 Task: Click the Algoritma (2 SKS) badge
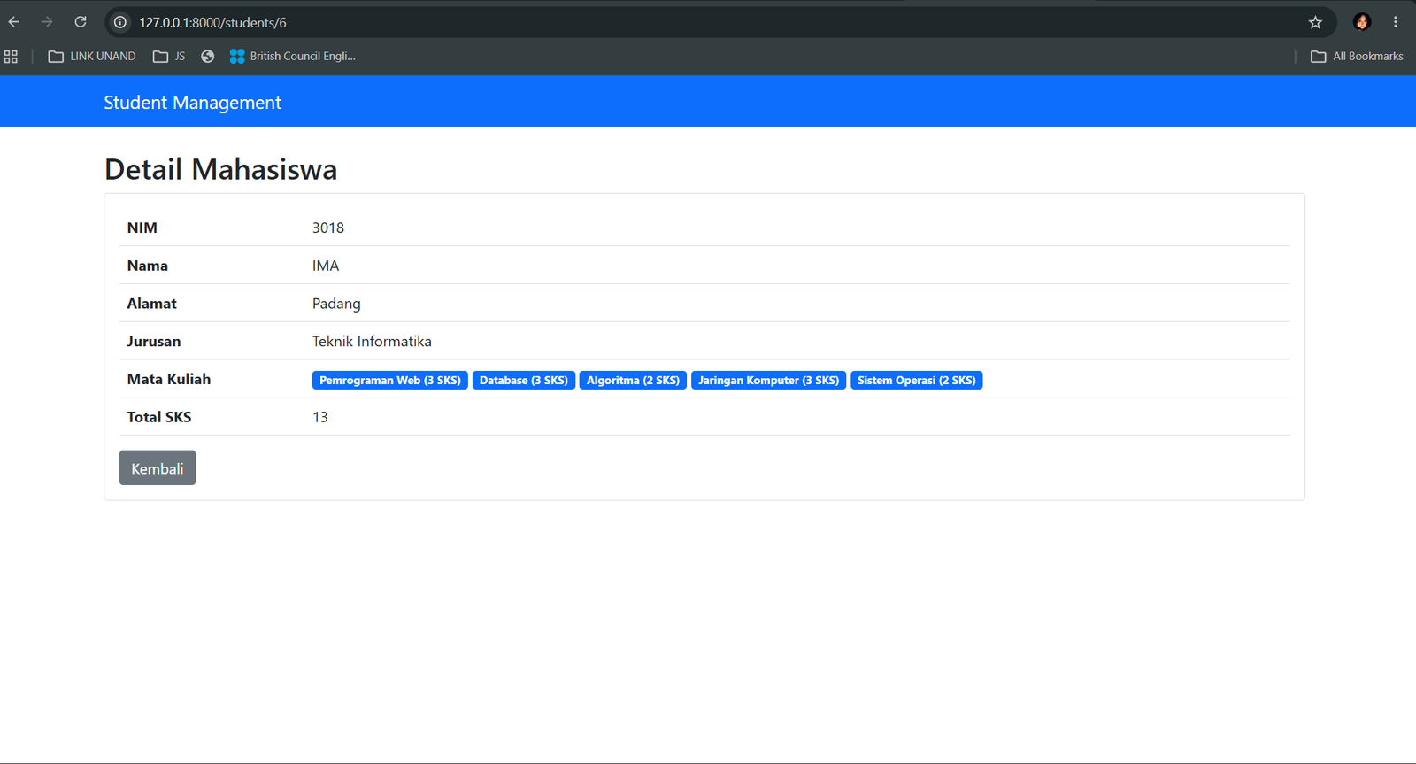click(x=633, y=381)
